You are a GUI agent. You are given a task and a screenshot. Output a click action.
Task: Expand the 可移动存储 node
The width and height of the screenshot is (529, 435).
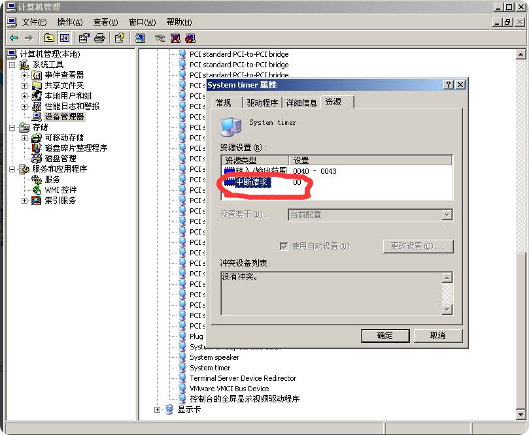(x=25, y=138)
